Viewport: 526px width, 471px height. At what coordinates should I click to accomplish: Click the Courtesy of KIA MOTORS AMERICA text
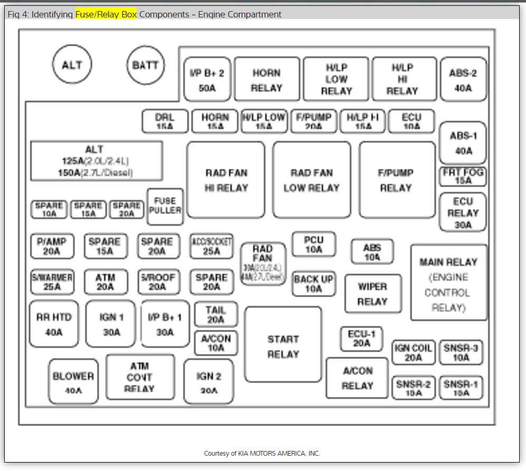pos(262,453)
